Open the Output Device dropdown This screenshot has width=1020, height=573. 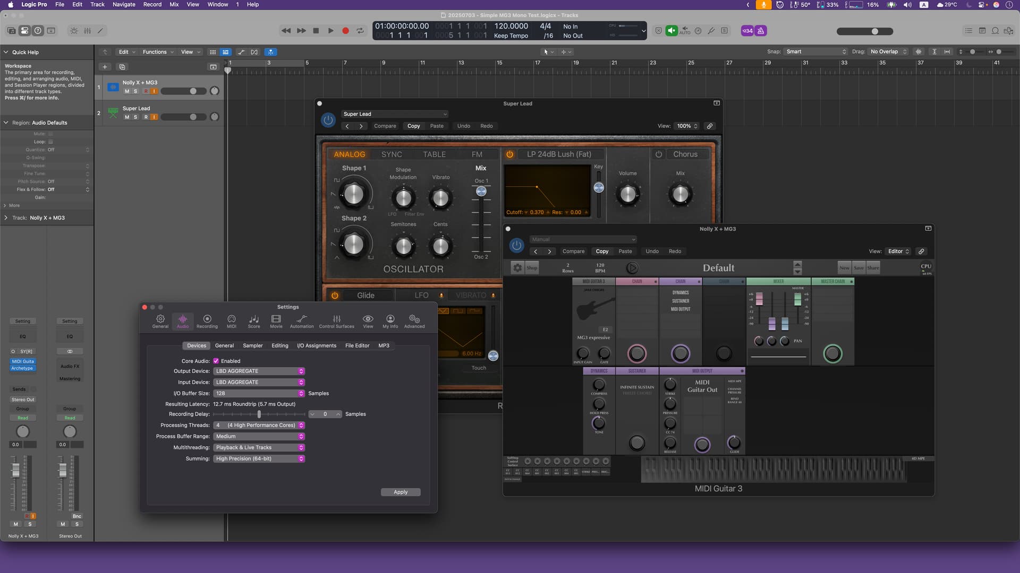(259, 371)
